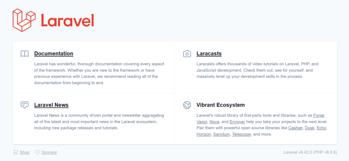Open the Horizon link
This screenshot has height=161, width=349.
(x=204, y=134)
